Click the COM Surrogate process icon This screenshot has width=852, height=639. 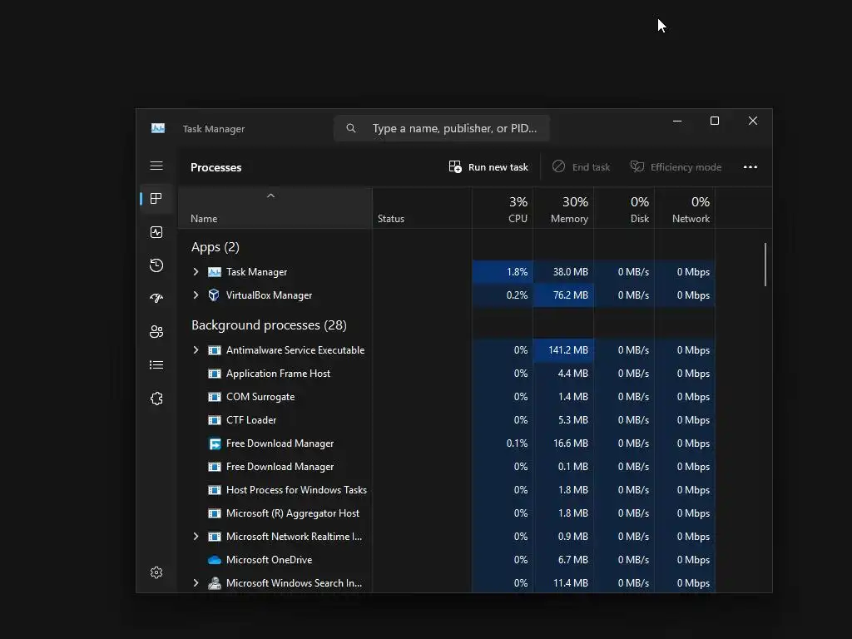(x=215, y=397)
